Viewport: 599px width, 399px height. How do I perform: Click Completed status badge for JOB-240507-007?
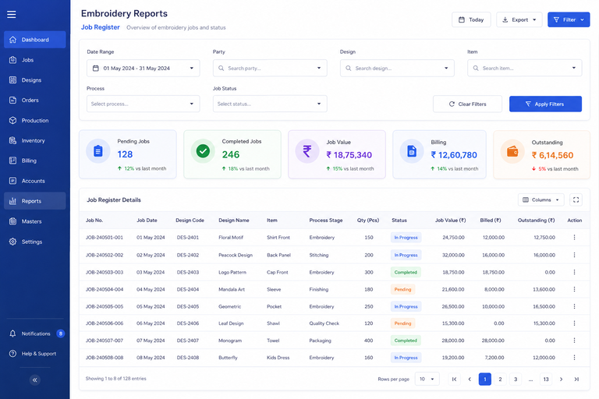point(406,341)
